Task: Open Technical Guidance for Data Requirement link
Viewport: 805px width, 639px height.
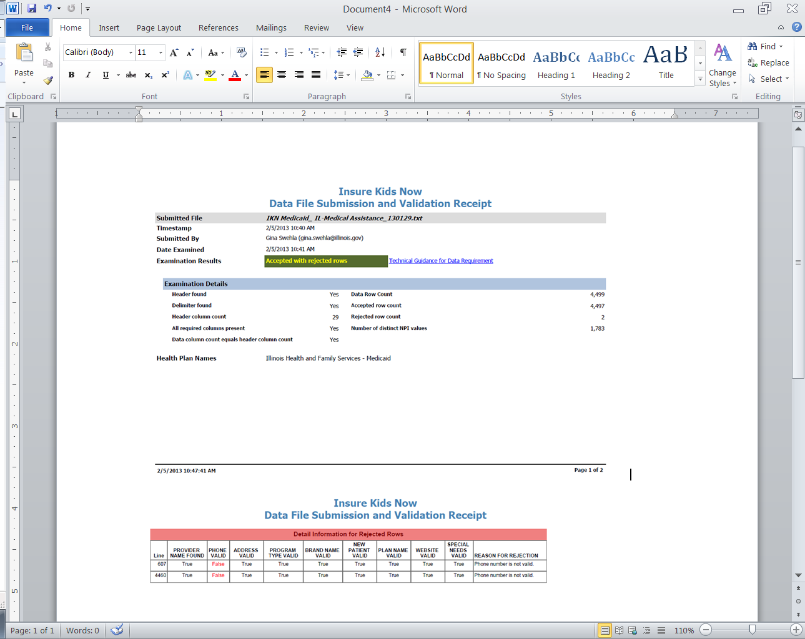Action: (x=441, y=261)
